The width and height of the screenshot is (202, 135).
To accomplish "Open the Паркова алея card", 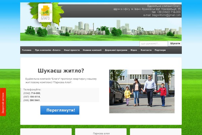I will coord(101,133).
